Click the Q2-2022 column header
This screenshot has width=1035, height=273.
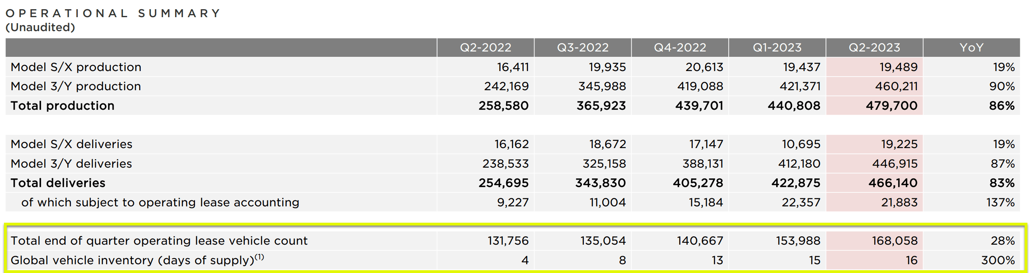tap(485, 47)
